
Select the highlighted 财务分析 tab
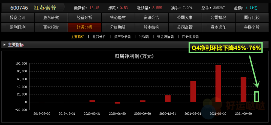[84, 27]
